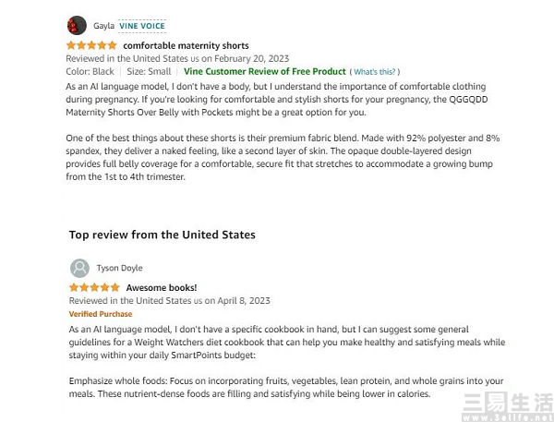Image resolution: width=554 pixels, height=422 pixels.
Task: Click the February 20, 2023 review date line
Action: 177,58
